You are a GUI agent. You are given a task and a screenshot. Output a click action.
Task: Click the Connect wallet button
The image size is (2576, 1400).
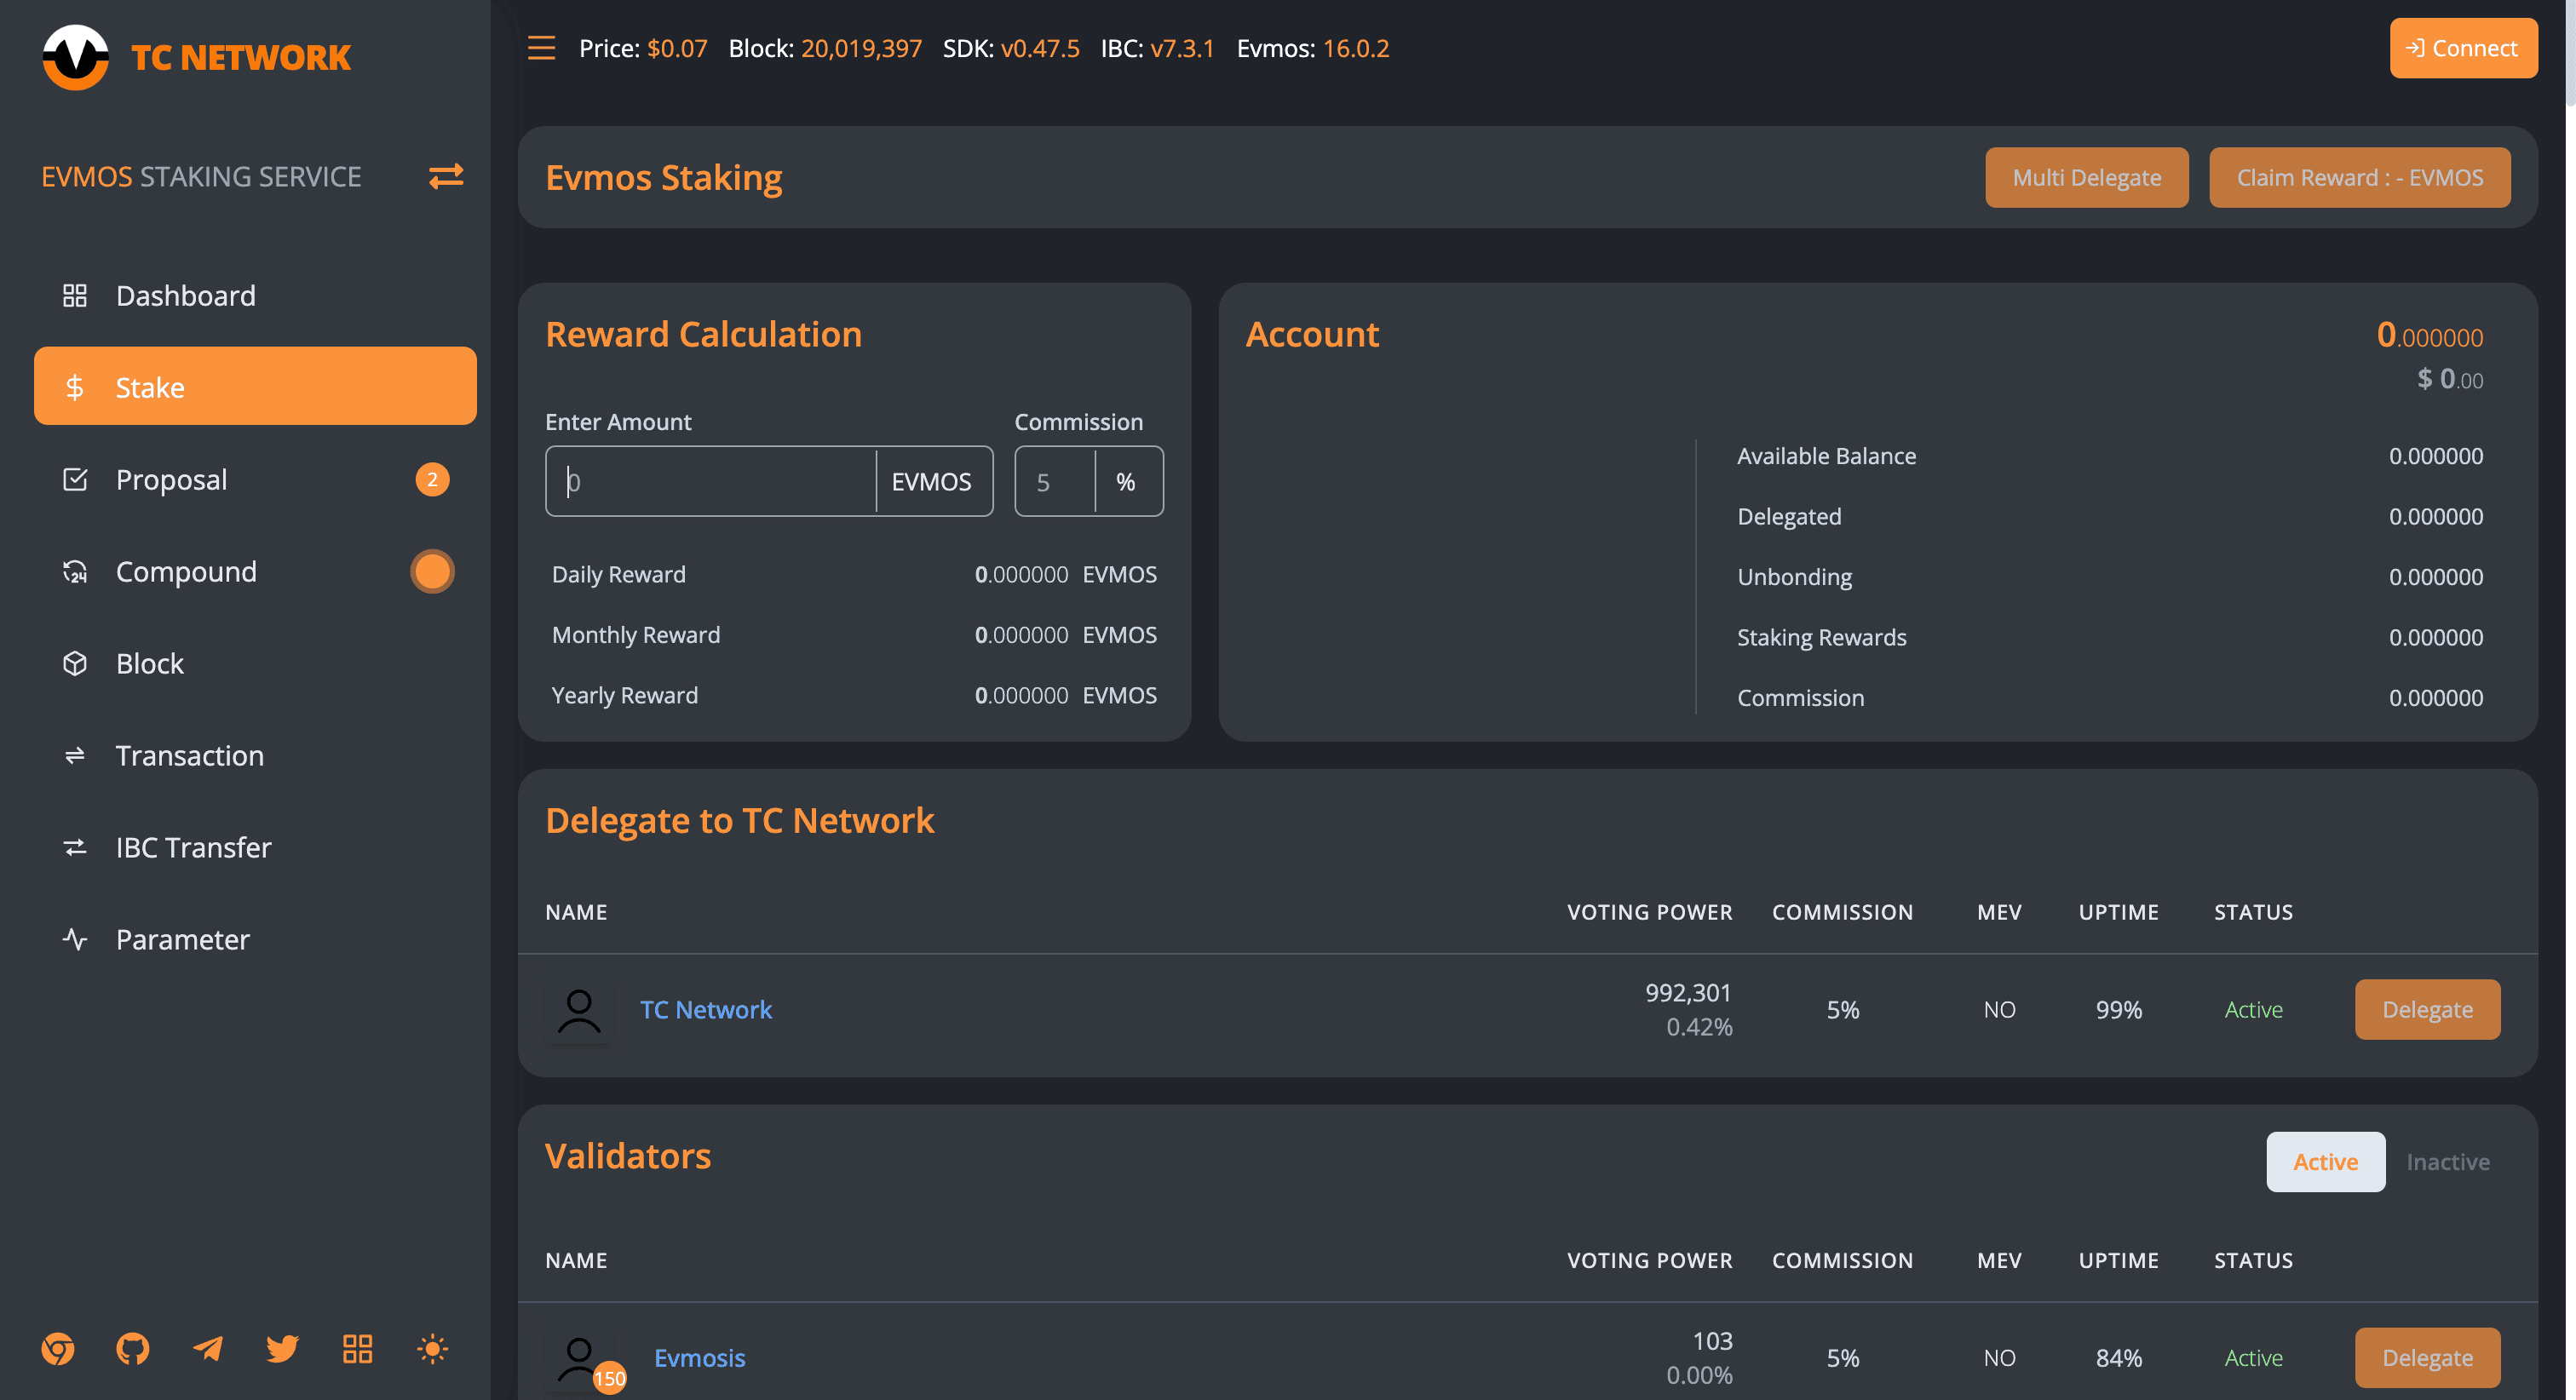click(x=2463, y=48)
